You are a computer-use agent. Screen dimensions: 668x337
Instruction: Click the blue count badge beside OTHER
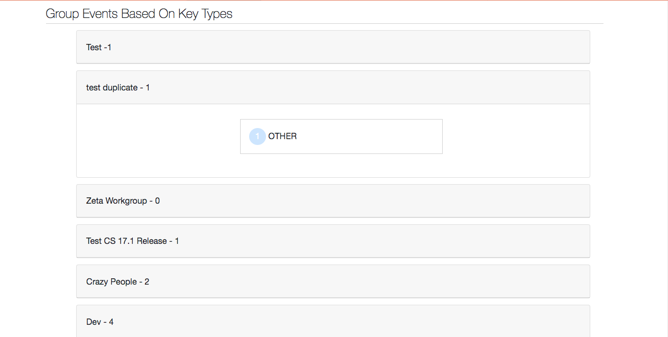click(x=257, y=136)
